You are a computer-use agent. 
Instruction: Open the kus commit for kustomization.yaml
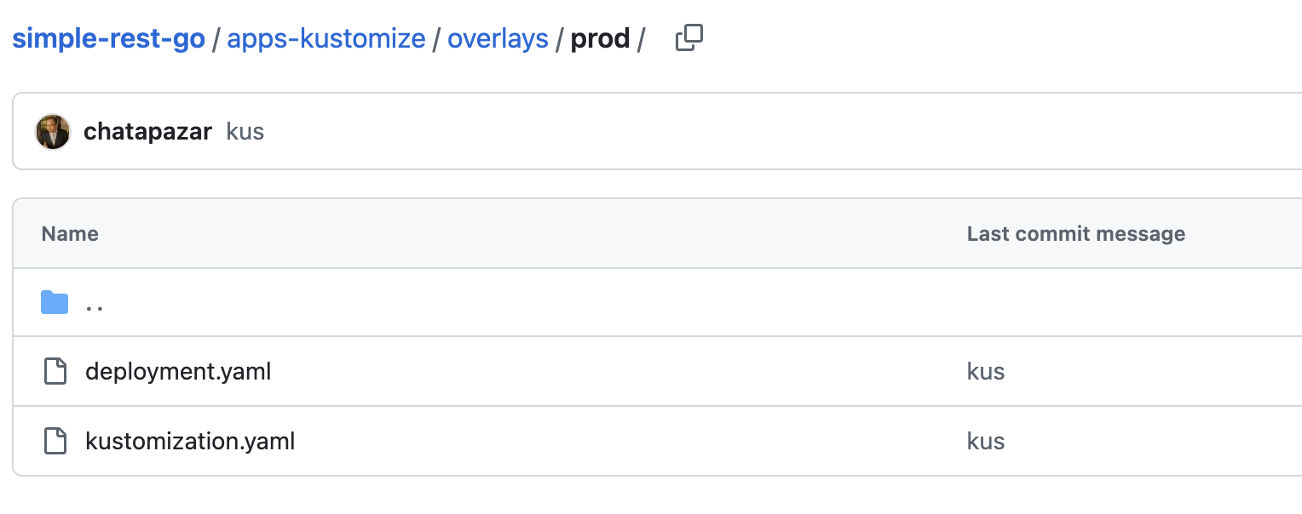click(986, 442)
